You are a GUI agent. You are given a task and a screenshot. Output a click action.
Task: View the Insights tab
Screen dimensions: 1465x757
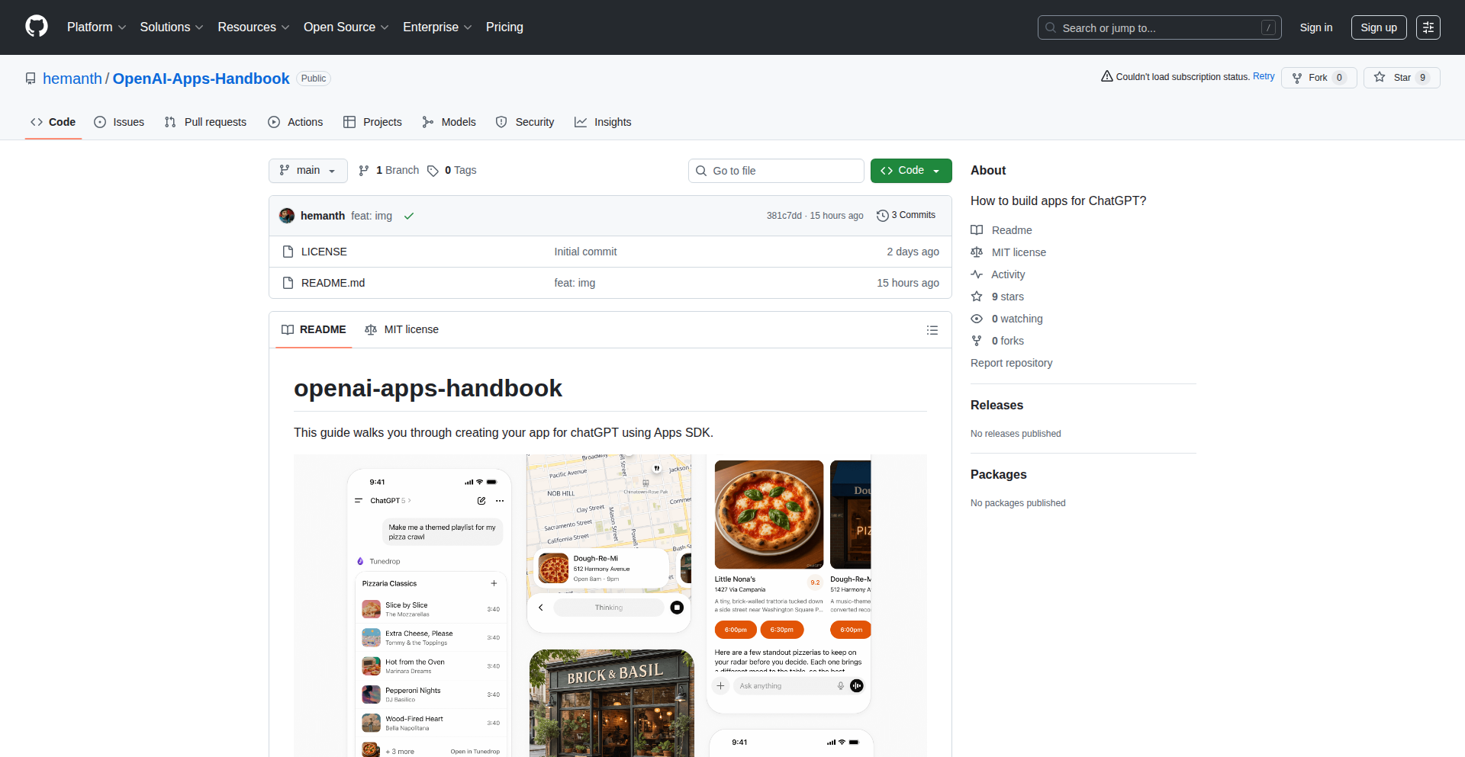(604, 122)
